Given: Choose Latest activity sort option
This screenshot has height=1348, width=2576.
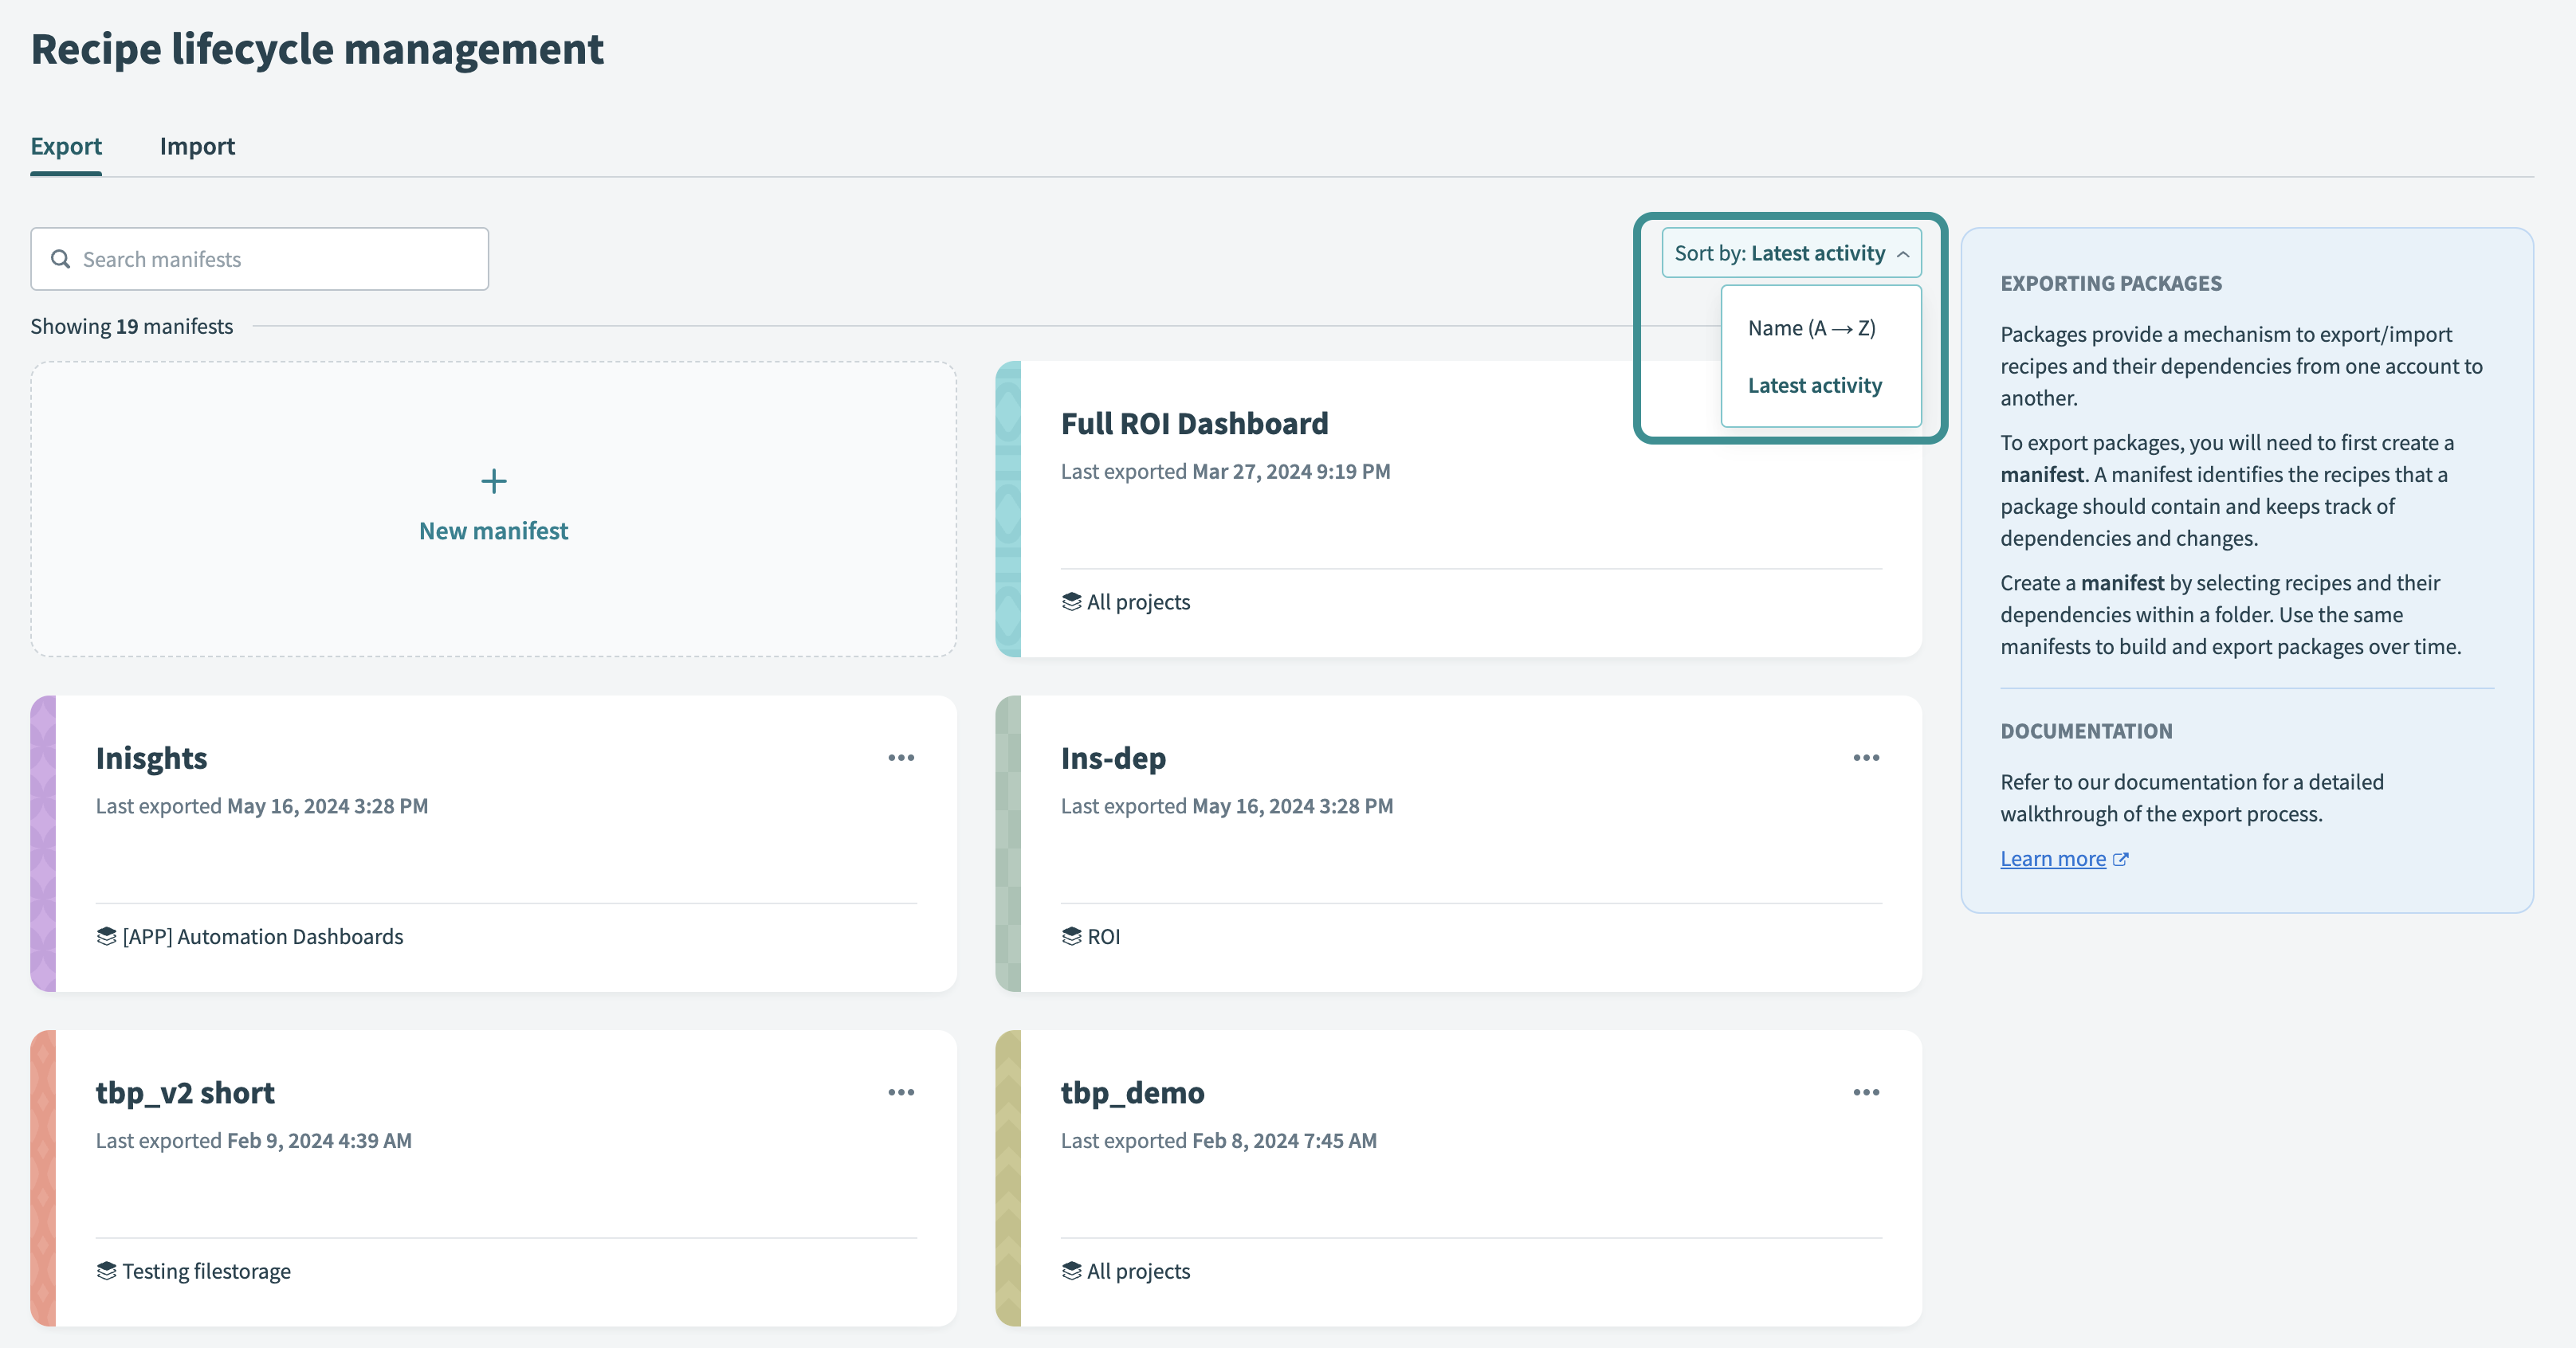Looking at the screenshot, I should (x=1814, y=385).
